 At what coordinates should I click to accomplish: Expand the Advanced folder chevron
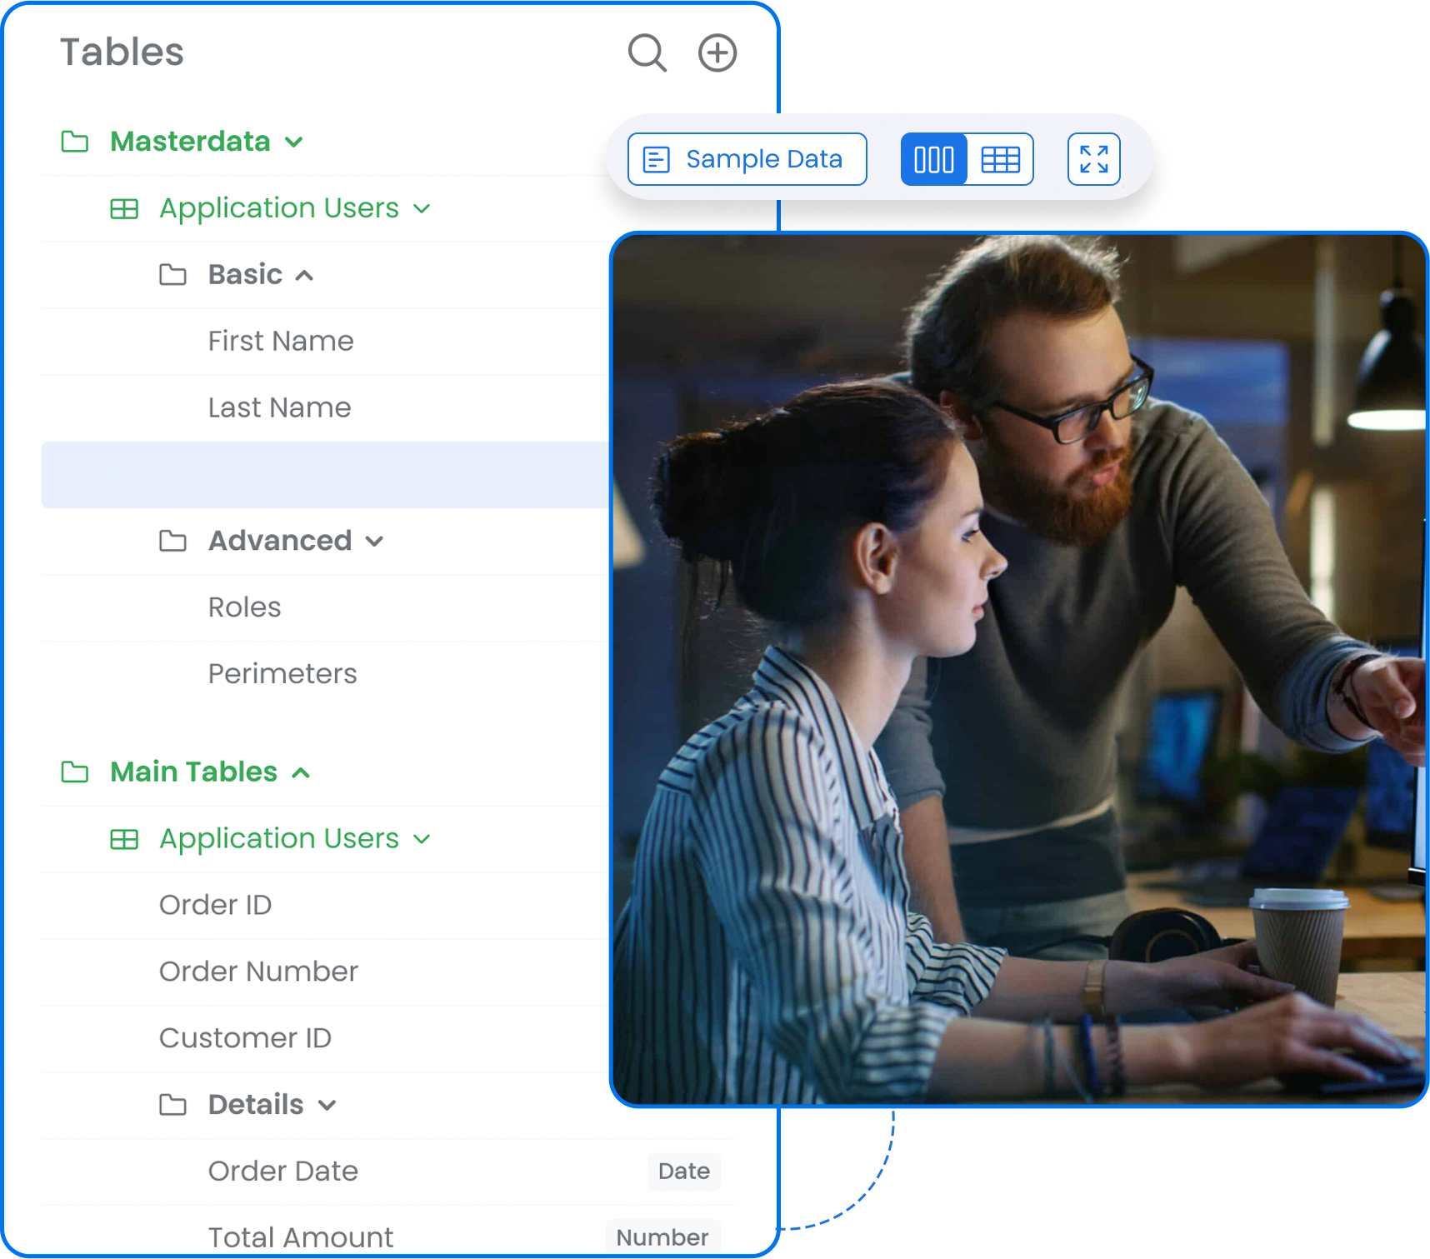(374, 542)
